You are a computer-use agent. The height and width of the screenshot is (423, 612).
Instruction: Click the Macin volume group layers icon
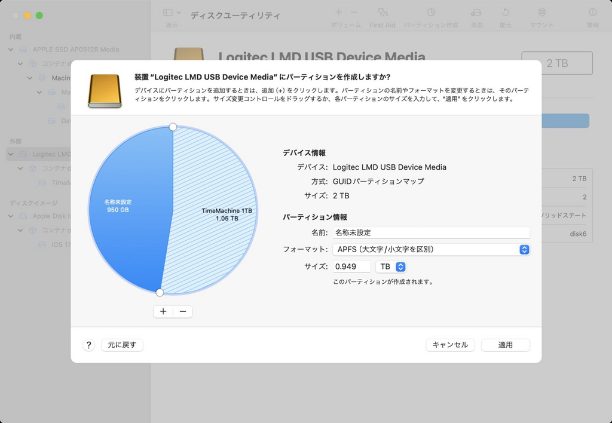point(42,78)
